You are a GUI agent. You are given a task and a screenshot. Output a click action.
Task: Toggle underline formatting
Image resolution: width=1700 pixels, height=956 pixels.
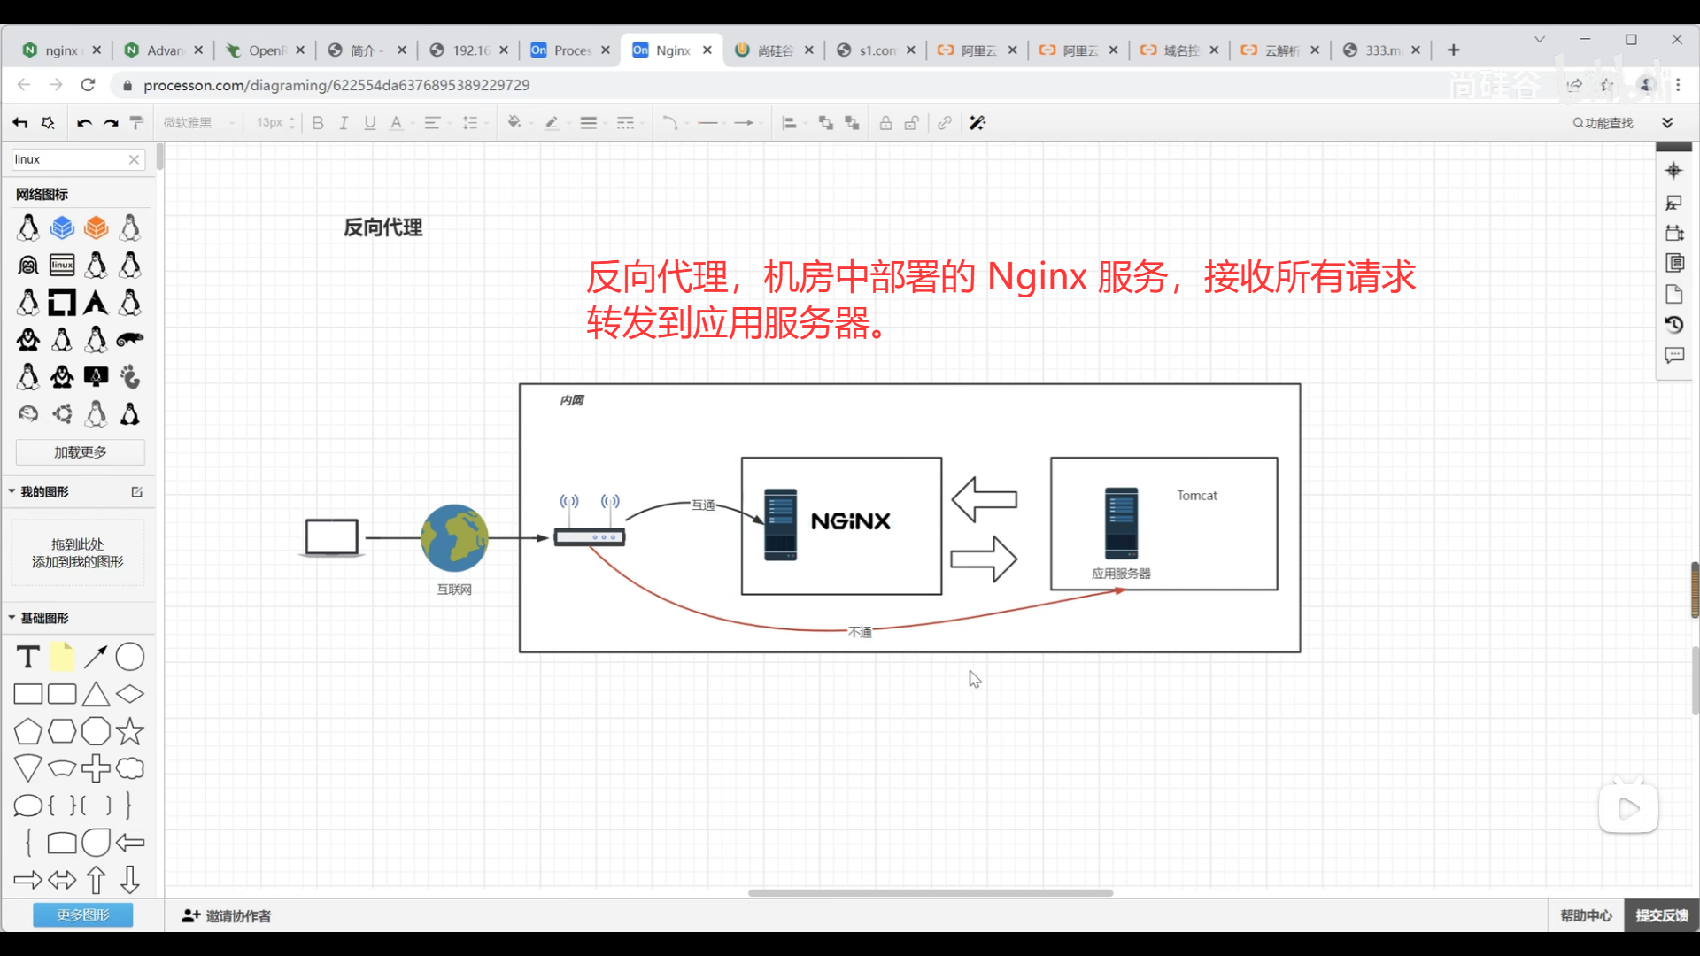[x=370, y=123]
